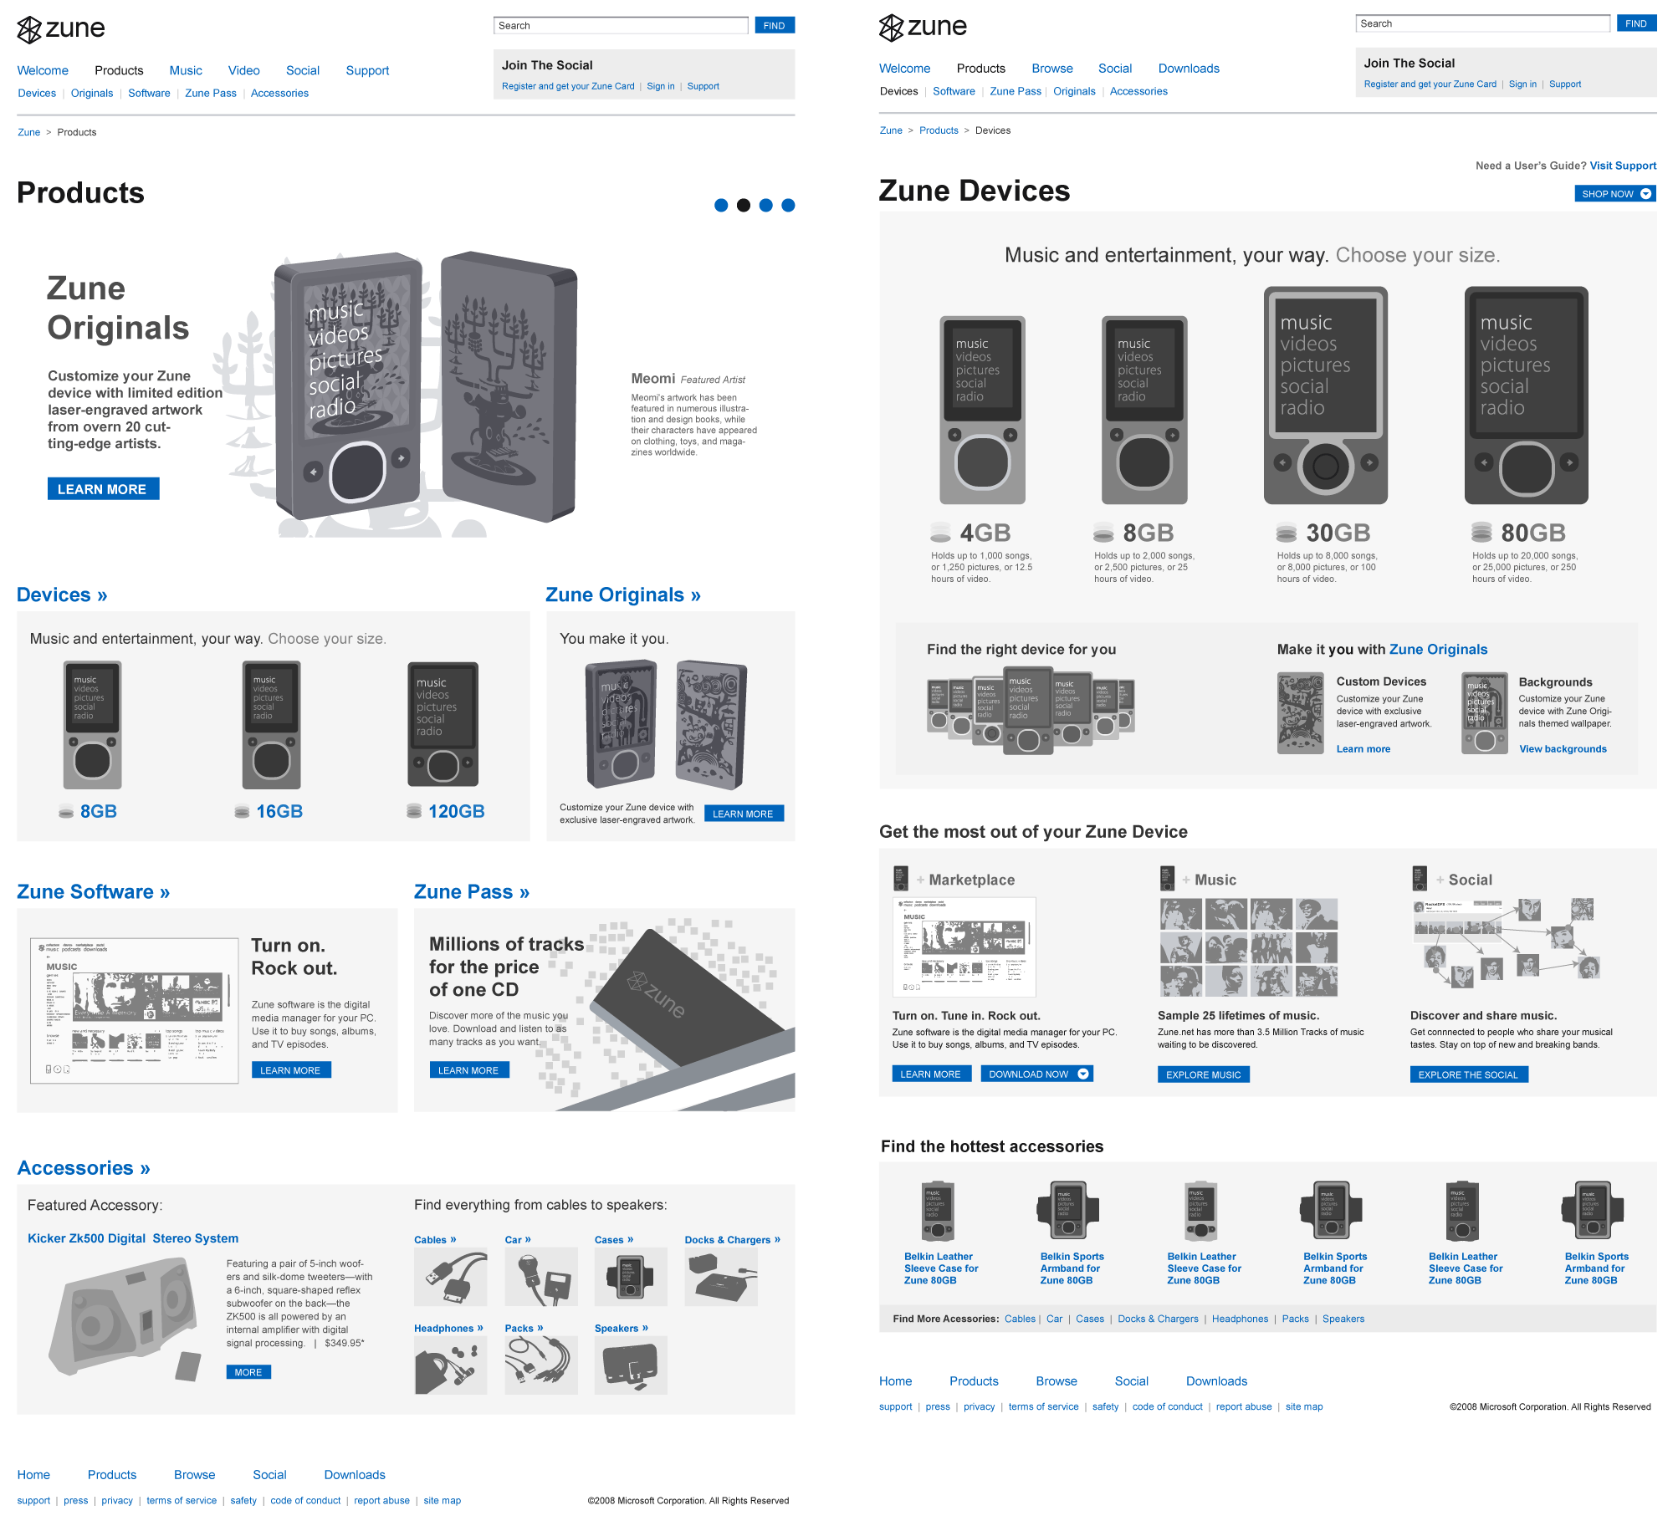
Task: Click the EXPLORE THE SOCIAL button
Action: (x=1468, y=1074)
